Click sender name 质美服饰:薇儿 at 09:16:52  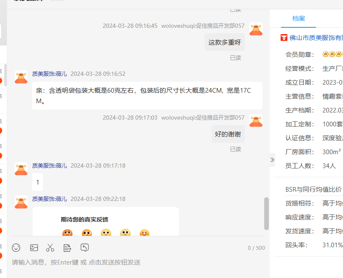coord(49,74)
